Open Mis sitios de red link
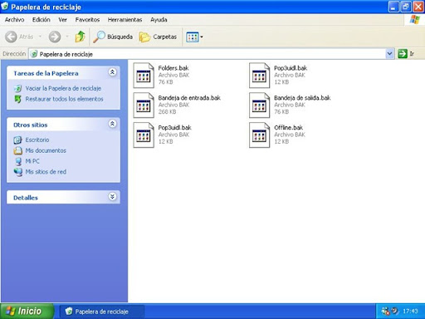This screenshot has width=425, height=319. click(46, 172)
